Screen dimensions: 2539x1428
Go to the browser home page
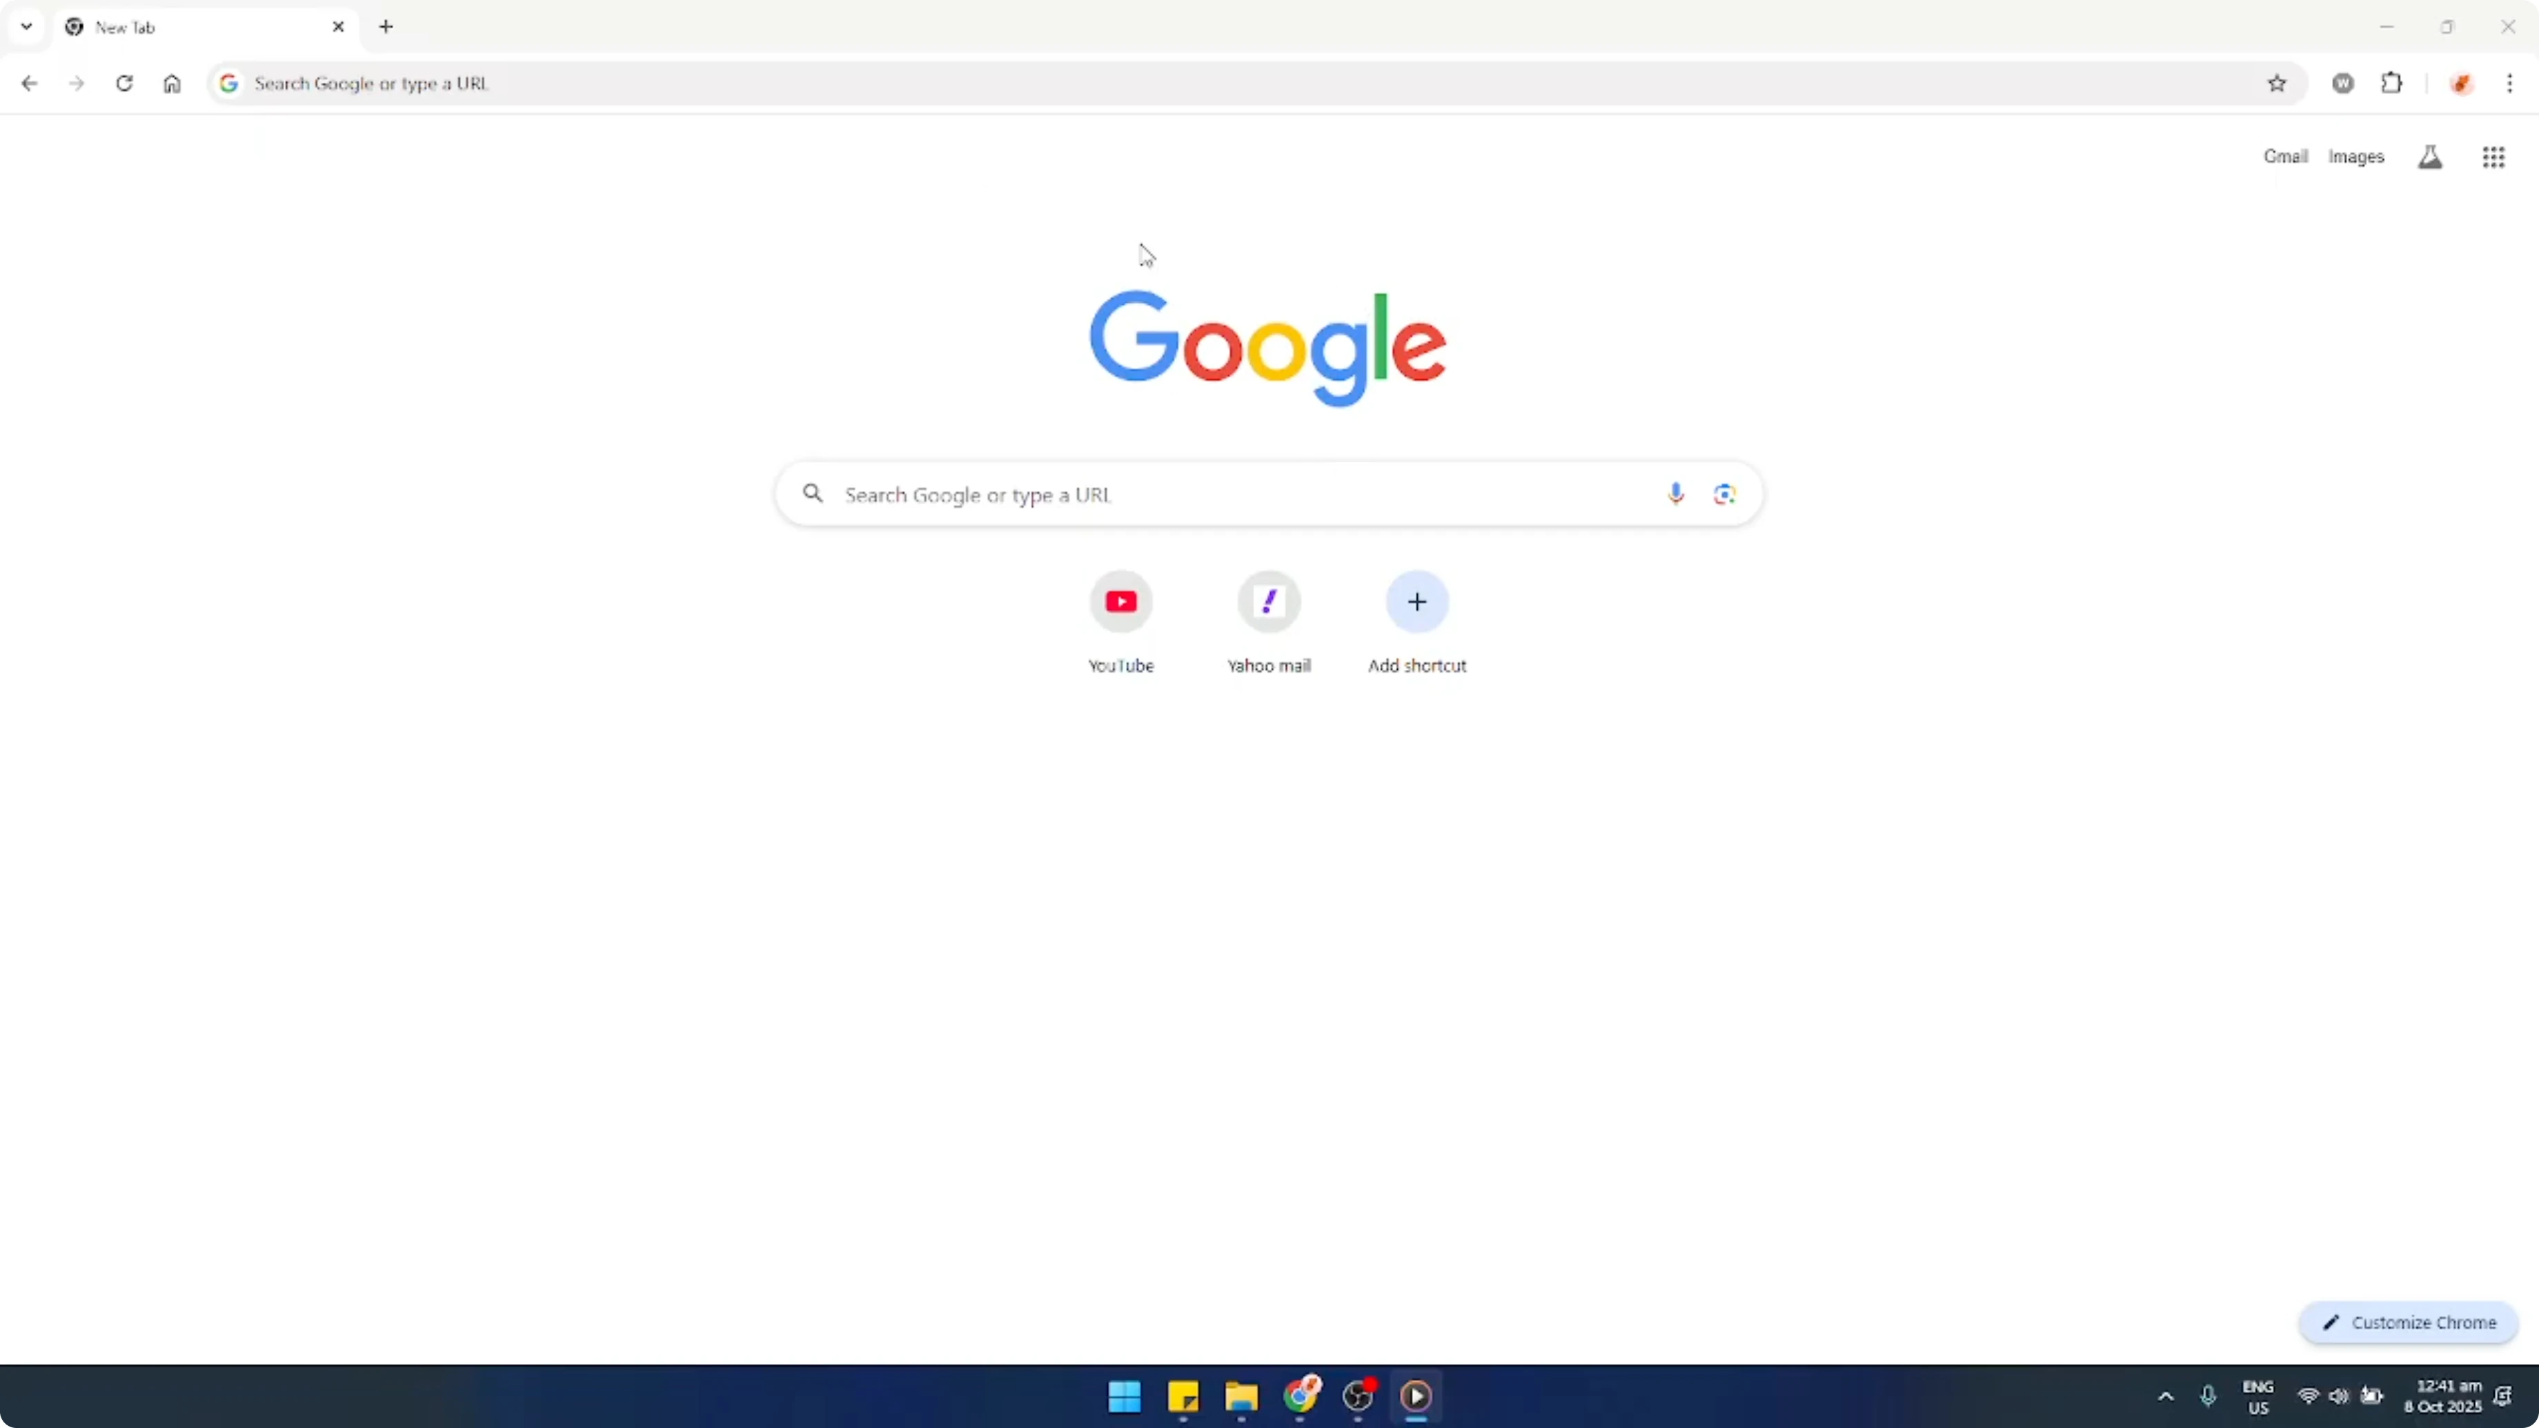pos(172,83)
